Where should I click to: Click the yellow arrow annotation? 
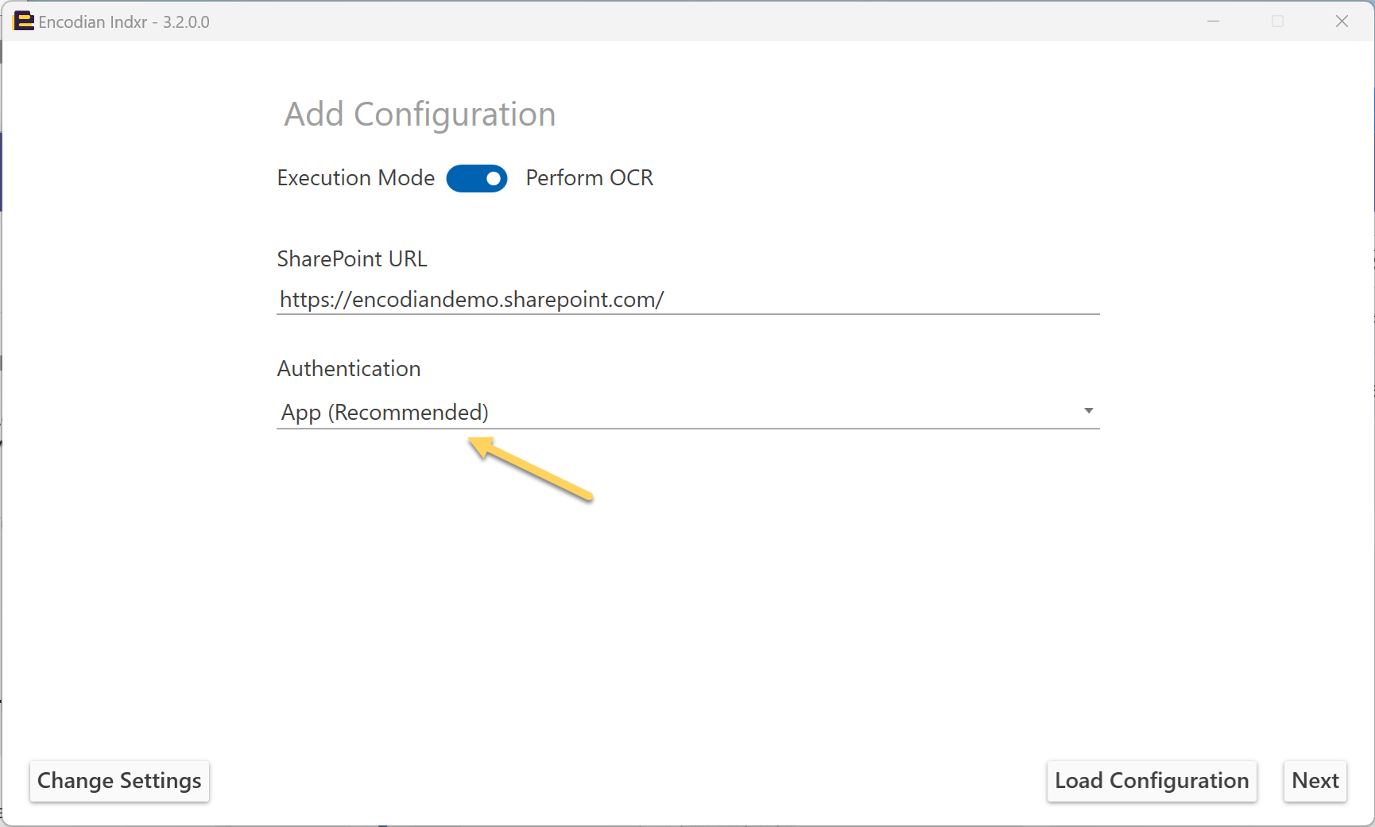[x=531, y=469]
